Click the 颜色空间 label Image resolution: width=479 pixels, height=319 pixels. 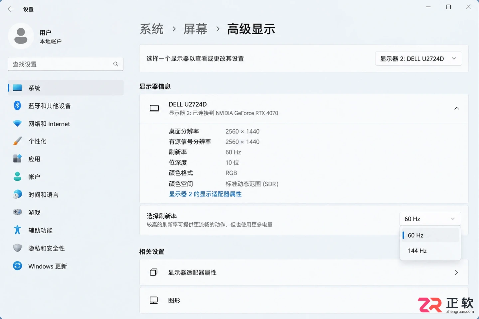181,184
